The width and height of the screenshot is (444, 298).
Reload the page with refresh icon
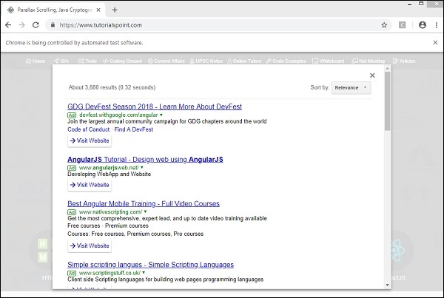36,25
